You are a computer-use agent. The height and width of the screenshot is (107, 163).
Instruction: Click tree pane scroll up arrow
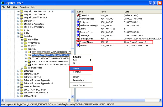click(x=73, y=11)
